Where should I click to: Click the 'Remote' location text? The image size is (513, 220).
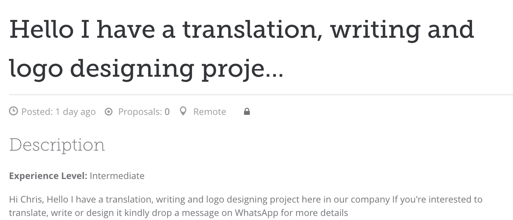(209, 112)
